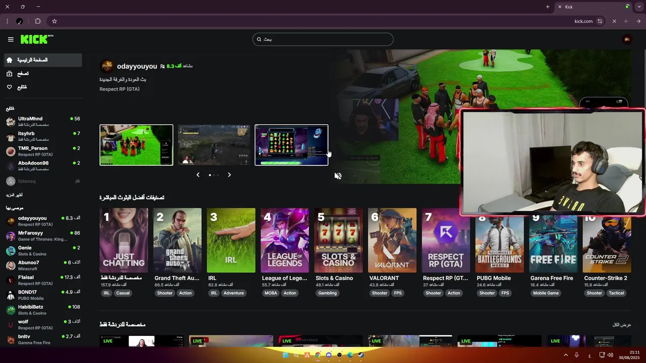The height and width of the screenshot is (363, 646).
Task: Open offline fatensq channel in sidebar
Action: 43,181
